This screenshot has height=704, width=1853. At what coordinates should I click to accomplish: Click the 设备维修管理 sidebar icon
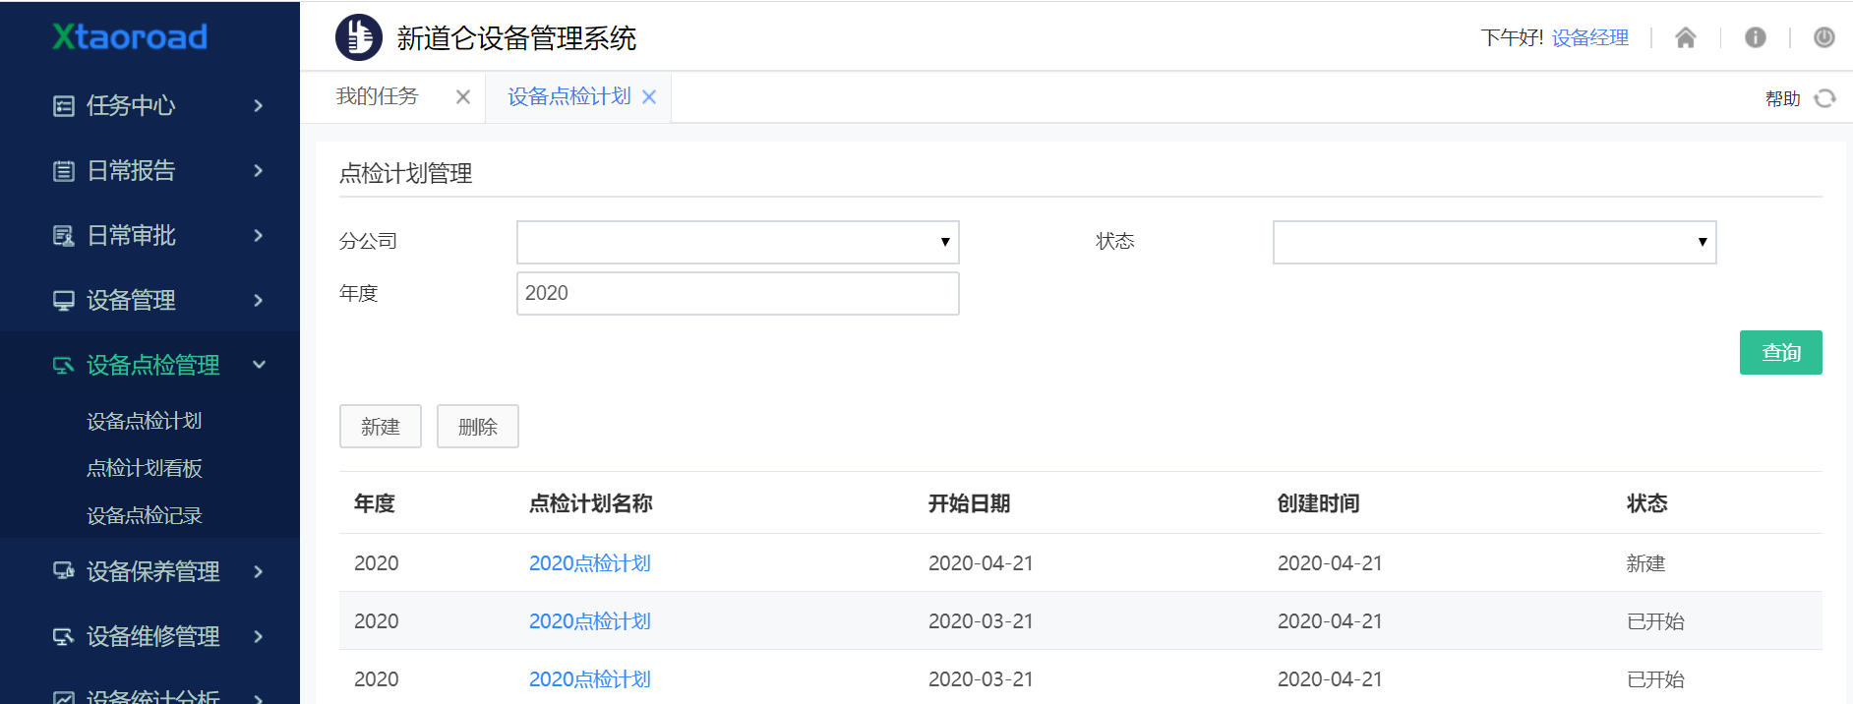[64, 636]
